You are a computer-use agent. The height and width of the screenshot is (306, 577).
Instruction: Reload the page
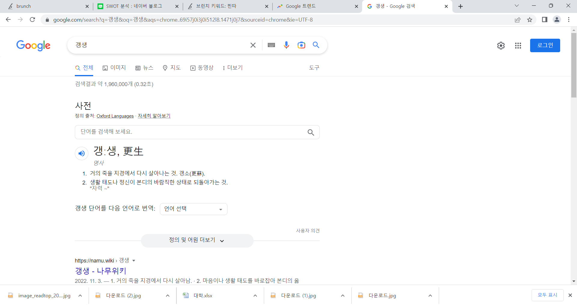tap(32, 19)
